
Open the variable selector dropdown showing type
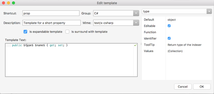[x=177, y=12]
